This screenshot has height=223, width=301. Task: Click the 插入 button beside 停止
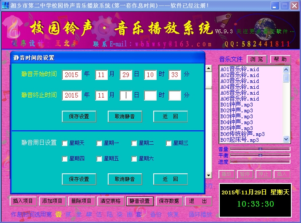pyautogui.click(x=282, y=174)
